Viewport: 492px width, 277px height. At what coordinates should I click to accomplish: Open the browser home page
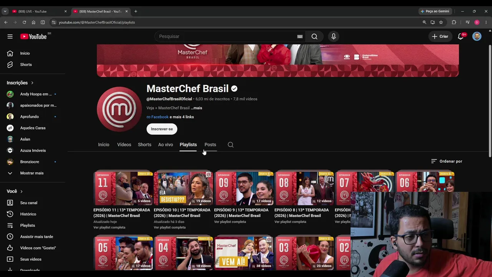coord(33,22)
